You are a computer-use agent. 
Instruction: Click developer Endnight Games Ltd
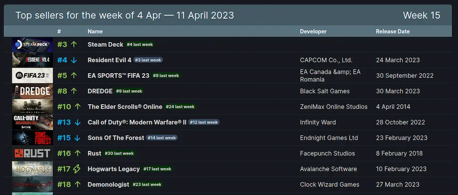pyautogui.click(x=329, y=138)
